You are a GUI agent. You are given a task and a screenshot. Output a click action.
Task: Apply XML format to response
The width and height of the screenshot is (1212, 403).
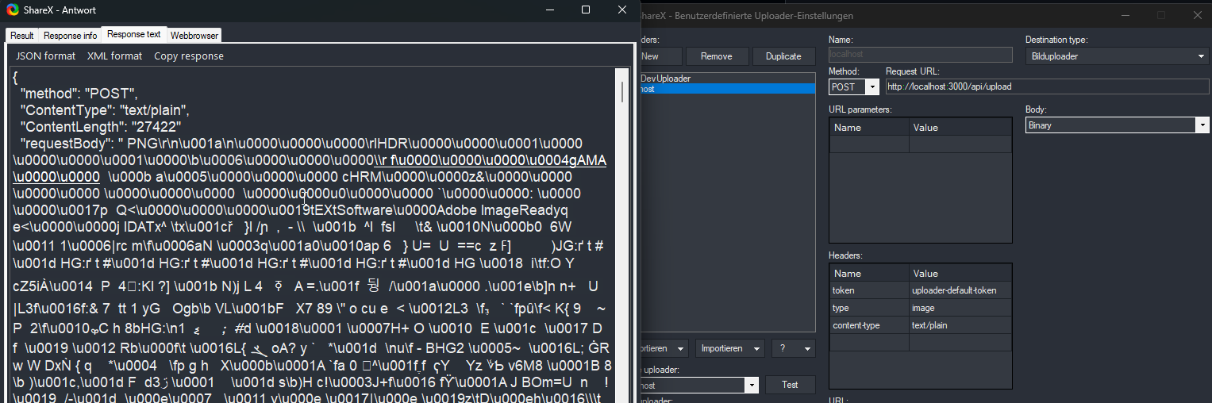pos(115,56)
